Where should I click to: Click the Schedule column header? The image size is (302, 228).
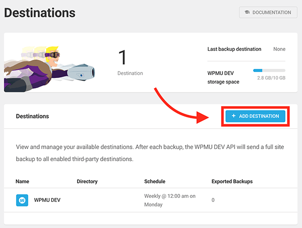(x=155, y=181)
